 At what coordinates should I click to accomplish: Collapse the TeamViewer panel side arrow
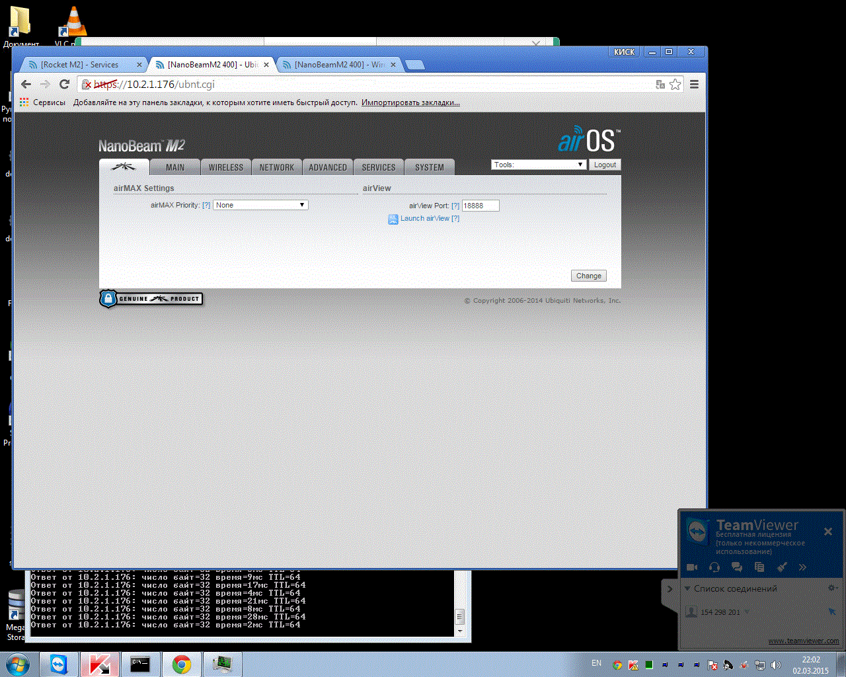[x=669, y=588]
